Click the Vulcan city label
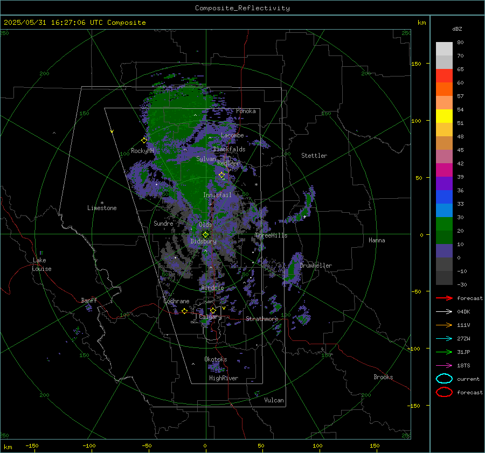 tap(274, 400)
